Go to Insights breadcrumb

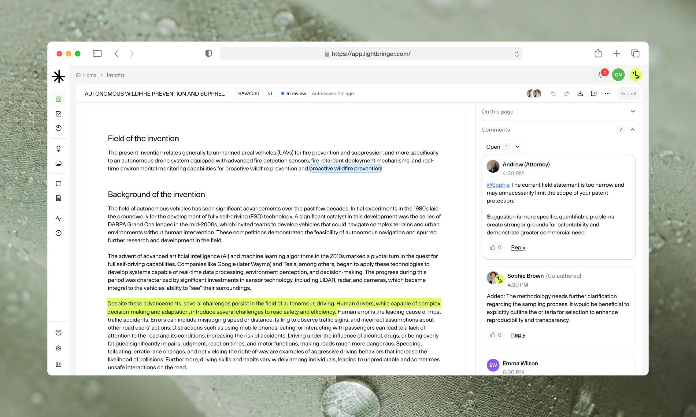(x=116, y=75)
